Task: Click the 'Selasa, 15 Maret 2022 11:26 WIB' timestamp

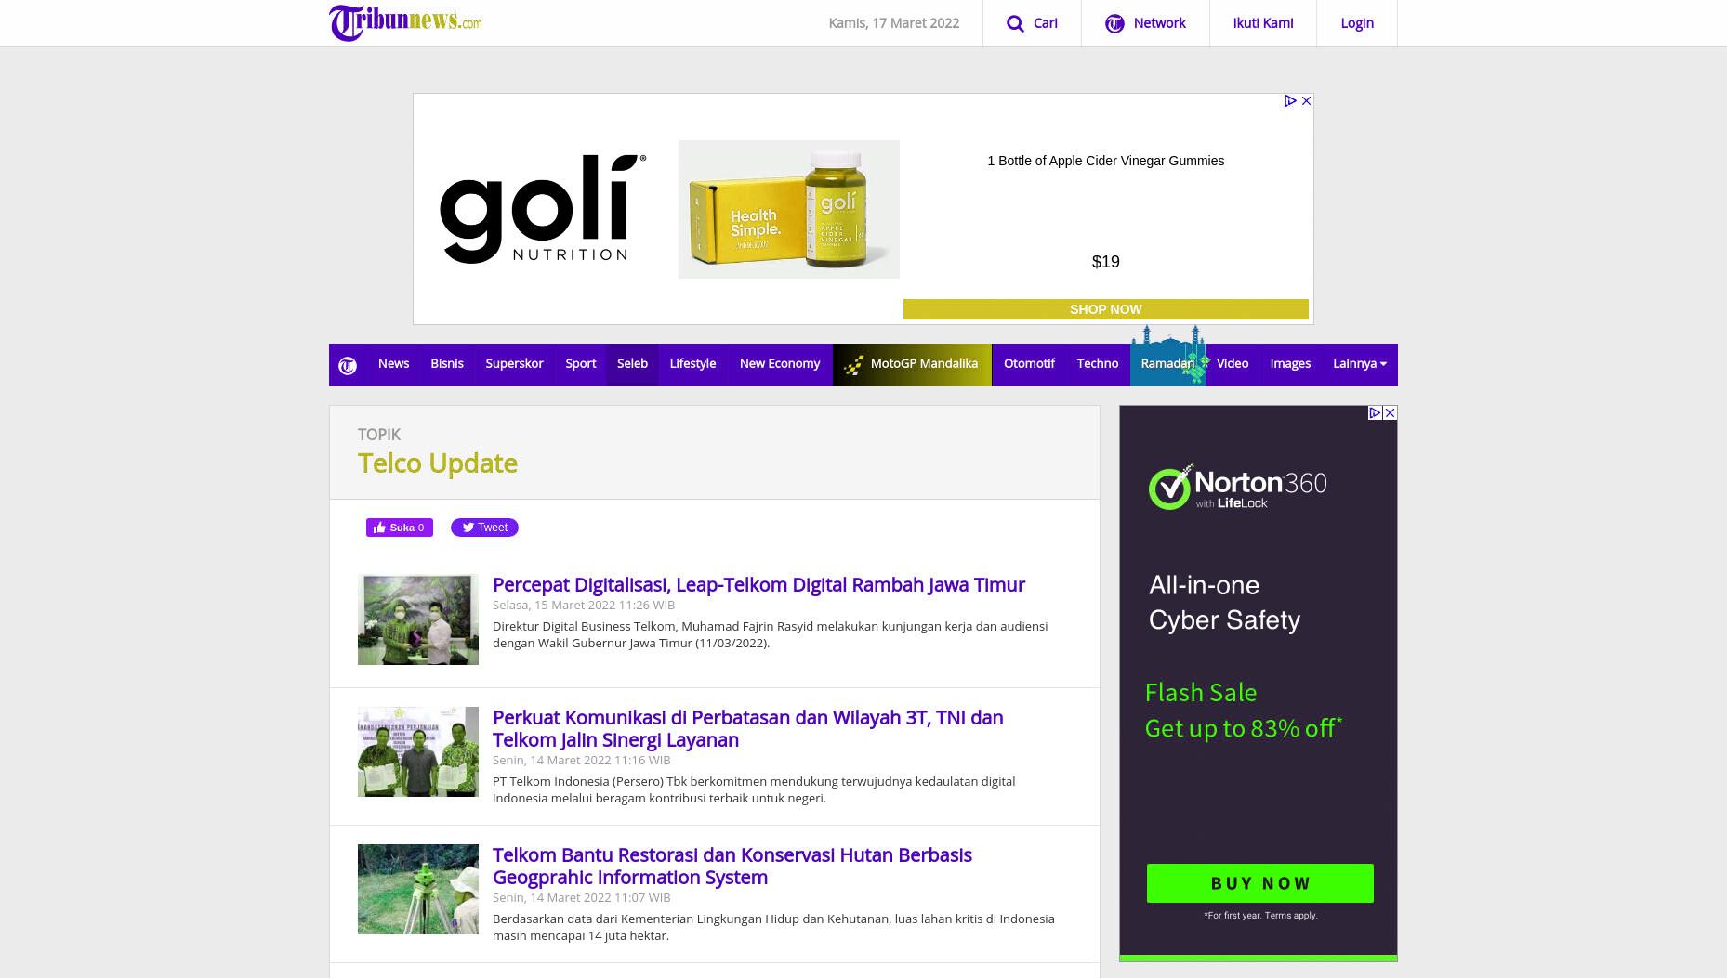Action: click(584, 605)
